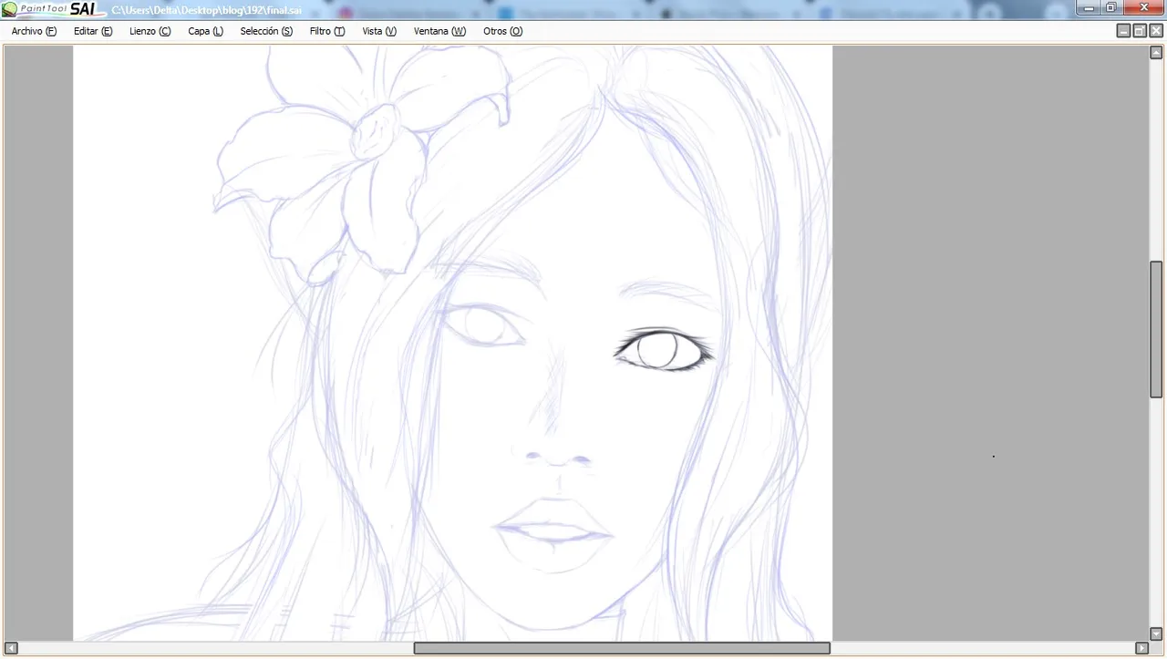Click the horizontal scrollbar right arrow
Image resolution: width=1167 pixels, height=659 pixels.
pos(1141,648)
